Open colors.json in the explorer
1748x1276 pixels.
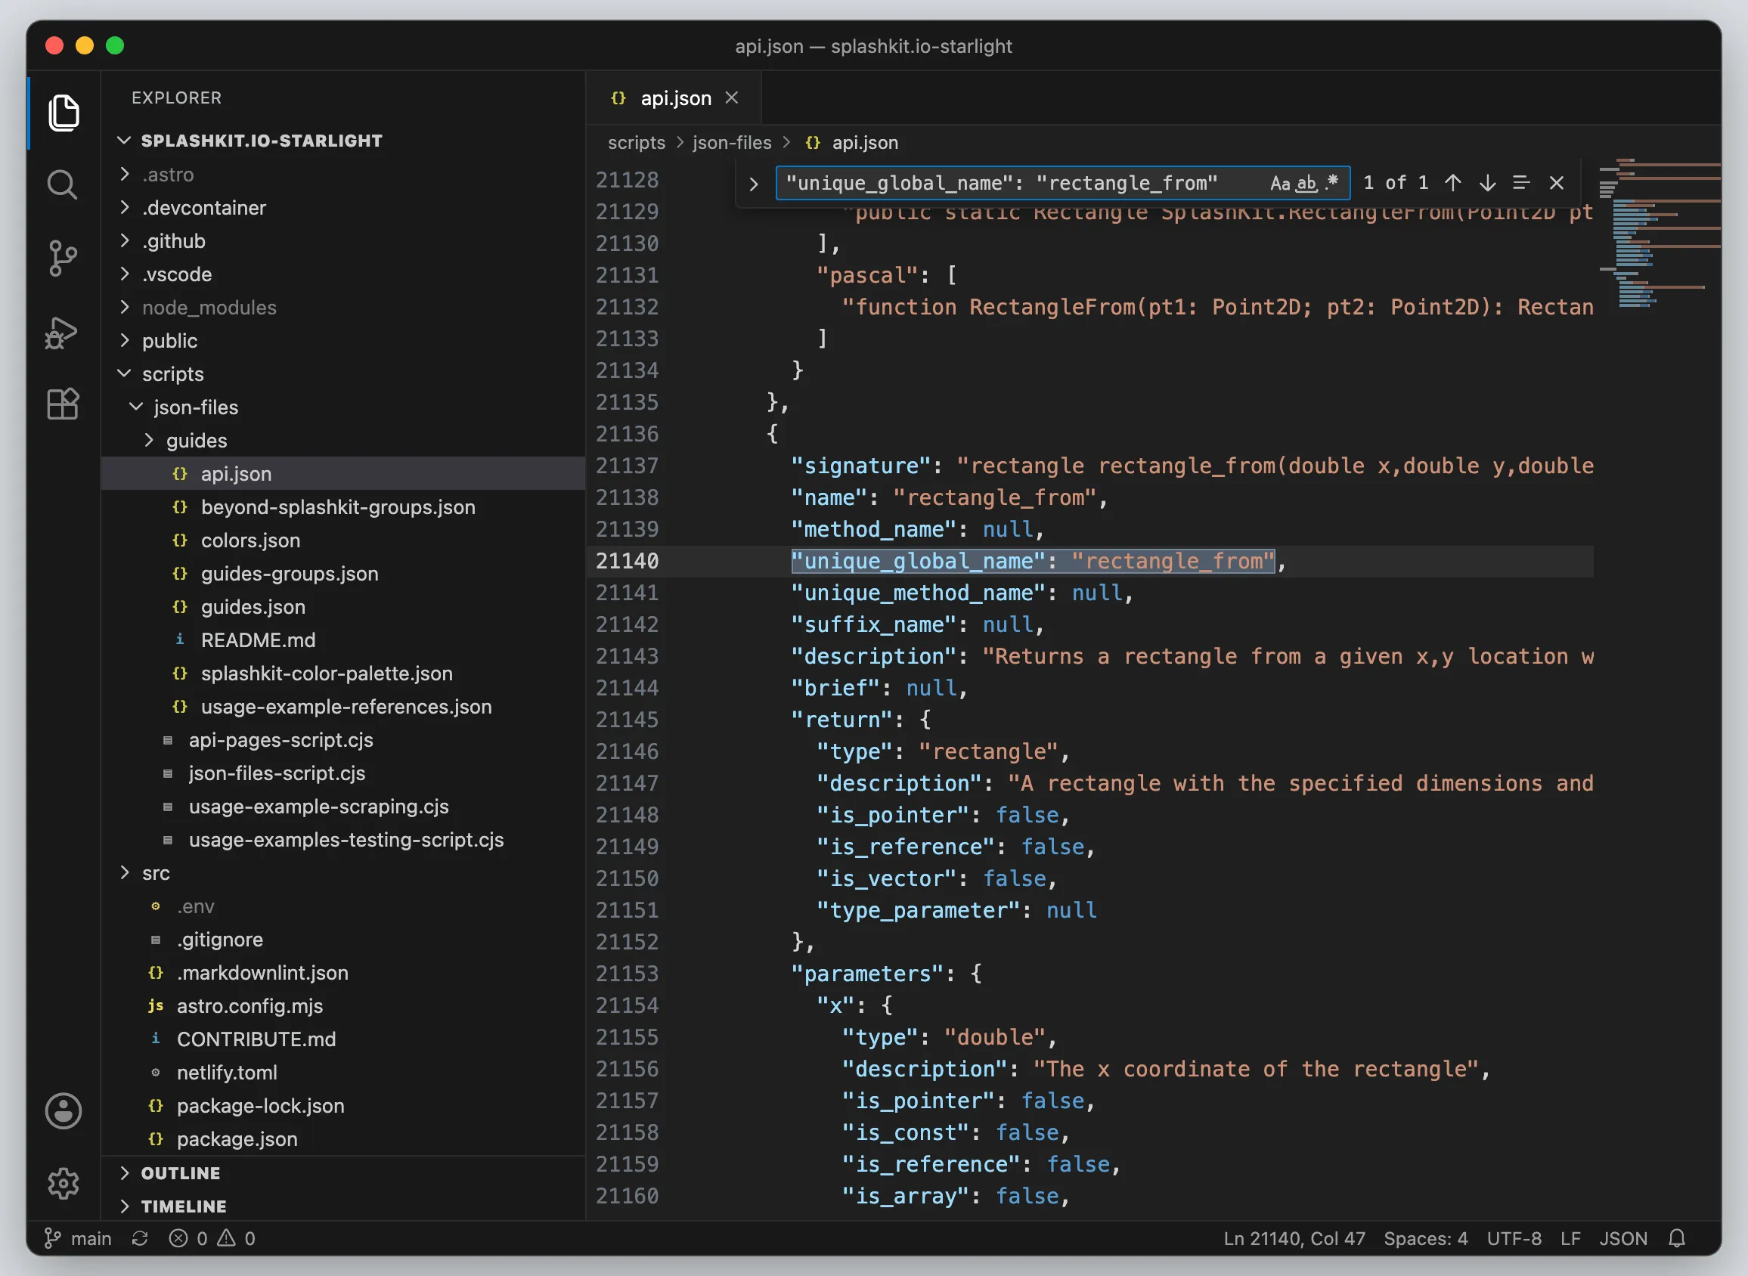pyautogui.click(x=344, y=540)
